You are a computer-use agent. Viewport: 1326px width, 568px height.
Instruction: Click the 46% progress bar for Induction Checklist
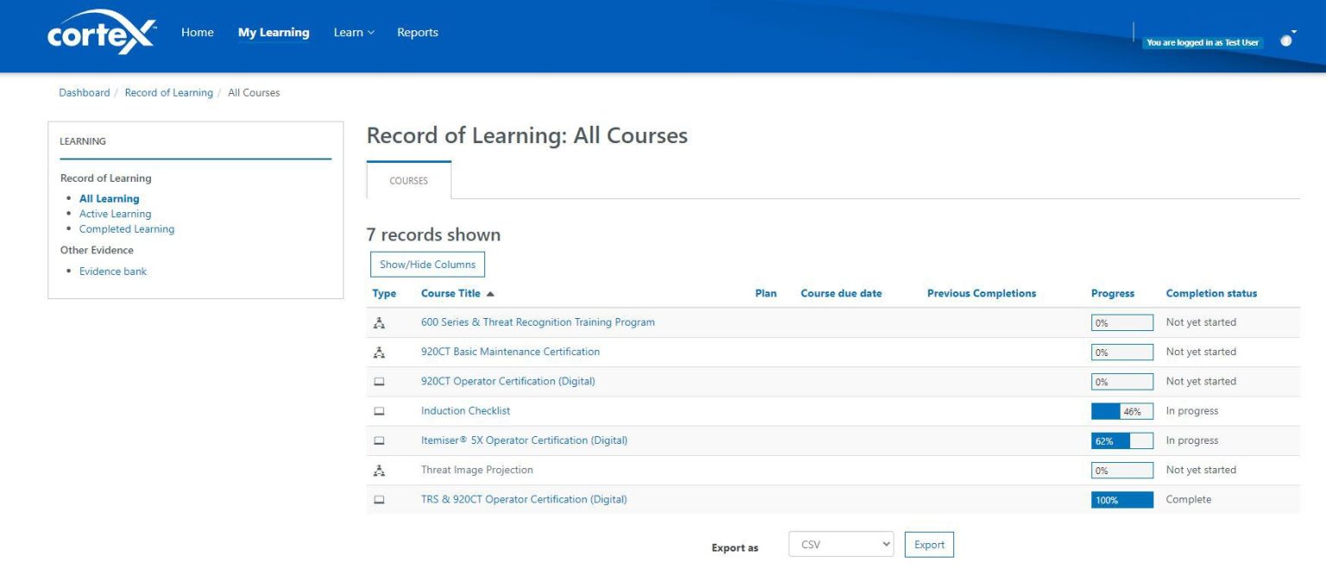pyautogui.click(x=1121, y=410)
